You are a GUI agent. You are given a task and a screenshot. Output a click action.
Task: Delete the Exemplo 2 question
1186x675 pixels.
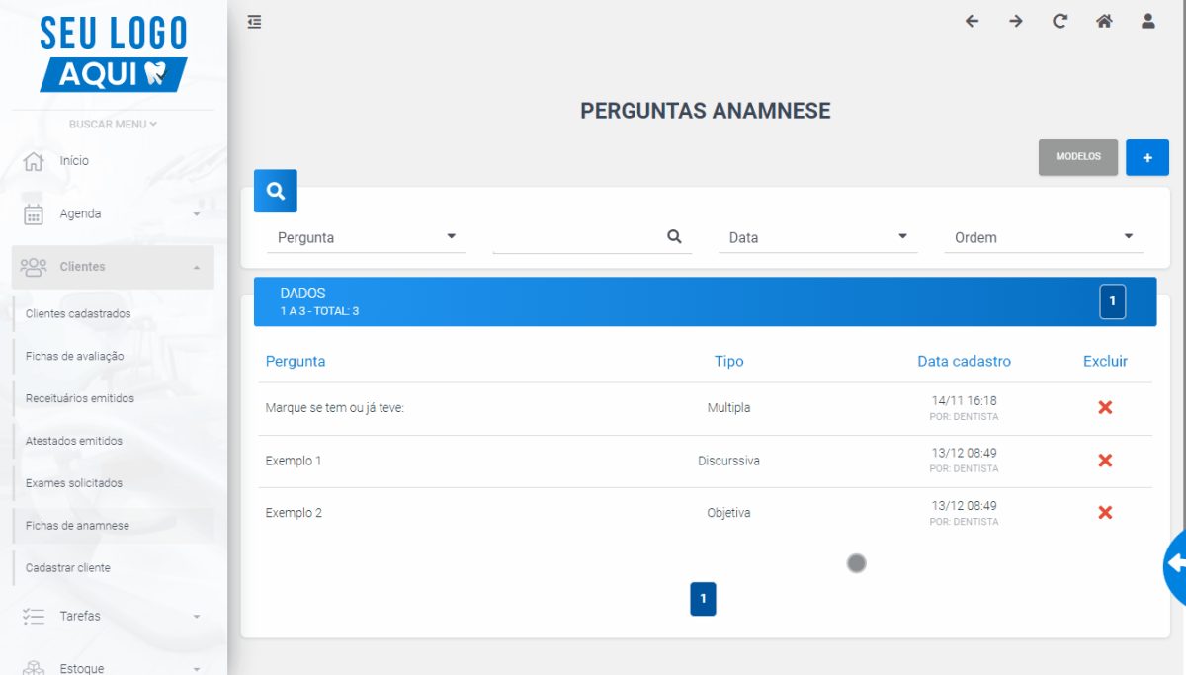(x=1105, y=512)
